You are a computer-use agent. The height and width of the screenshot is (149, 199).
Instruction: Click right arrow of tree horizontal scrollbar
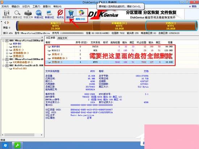42,135
